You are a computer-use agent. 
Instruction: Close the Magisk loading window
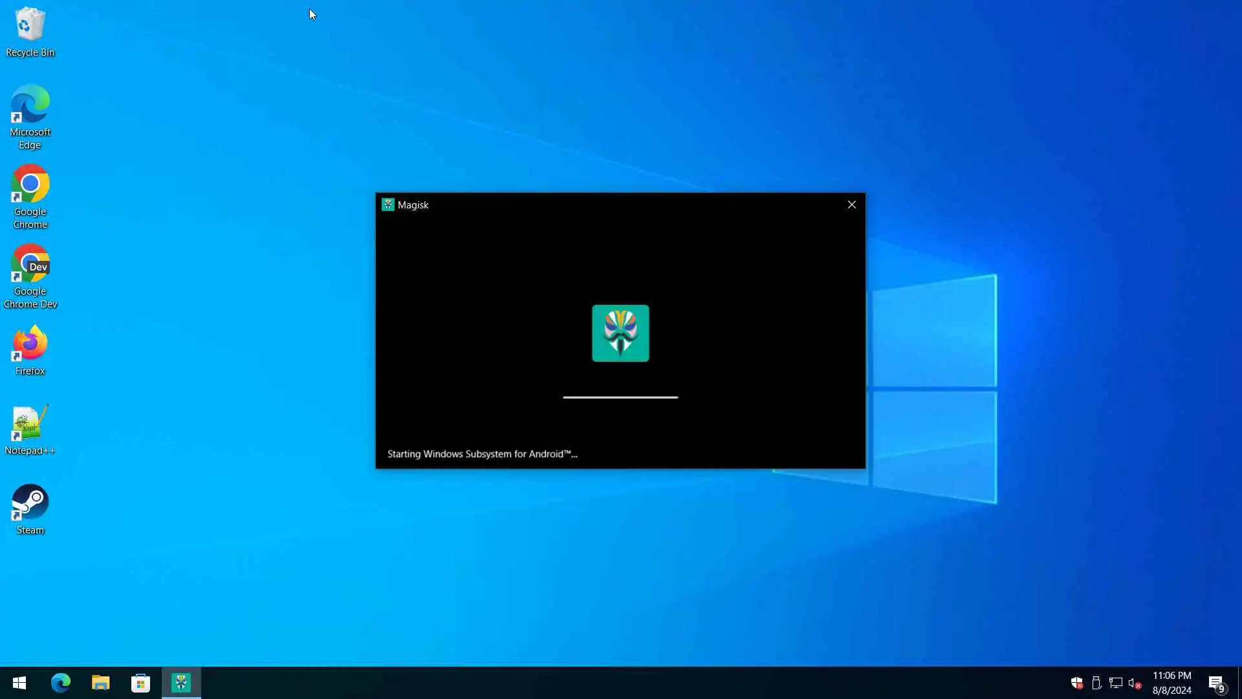click(851, 205)
